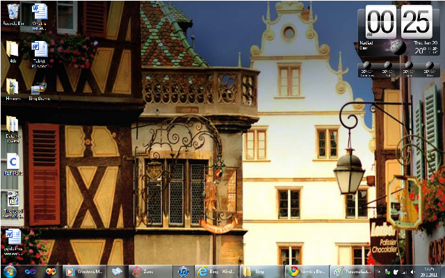Open the Recycle Bin on the desktop
Screen dimensions: 445x278
coord(12,13)
